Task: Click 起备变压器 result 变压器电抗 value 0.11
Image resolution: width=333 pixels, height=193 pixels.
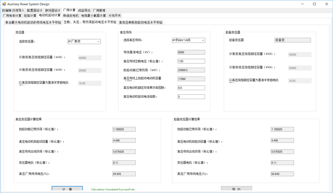Action: tap(282, 163)
